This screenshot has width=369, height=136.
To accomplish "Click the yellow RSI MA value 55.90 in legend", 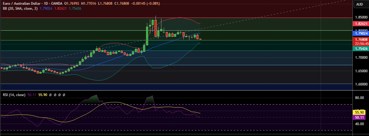I will coord(43,95).
